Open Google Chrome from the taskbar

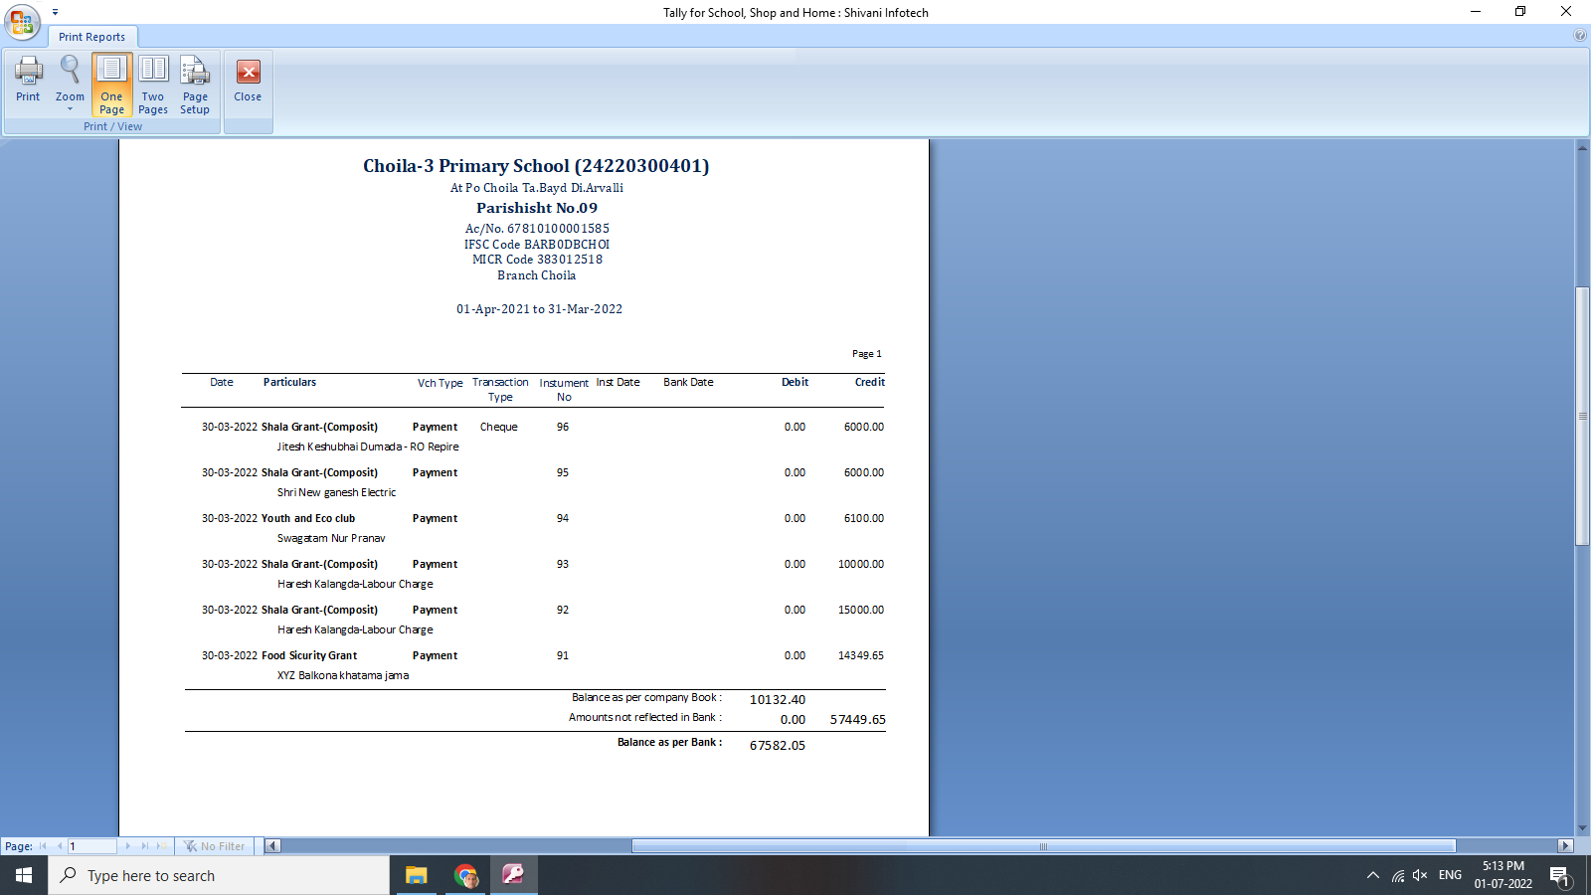tap(465, 875)
